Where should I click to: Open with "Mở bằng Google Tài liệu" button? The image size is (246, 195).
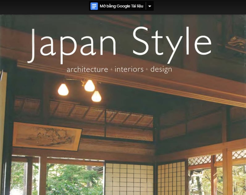(121, 6)
